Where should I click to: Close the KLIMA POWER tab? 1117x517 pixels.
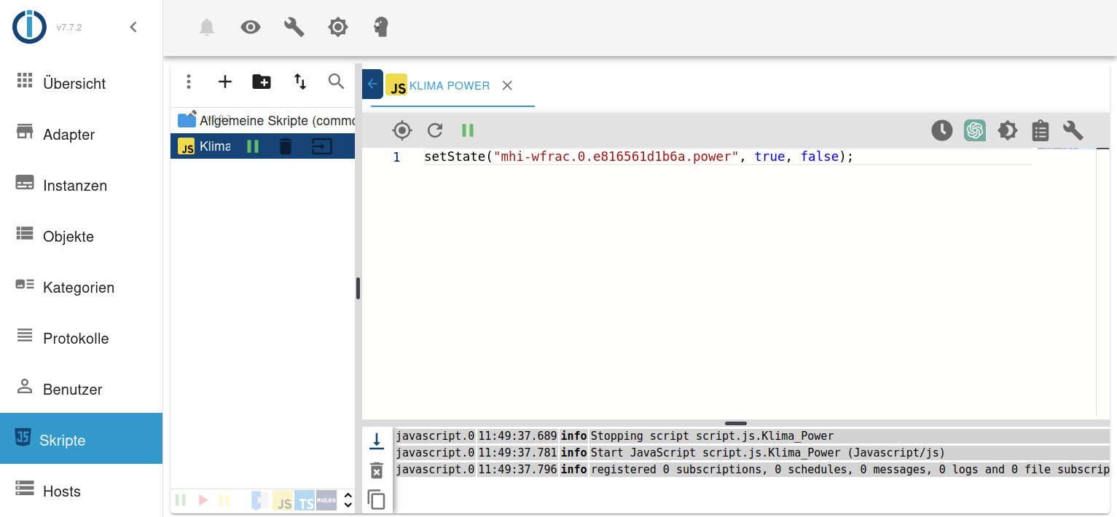pos(507,85)
